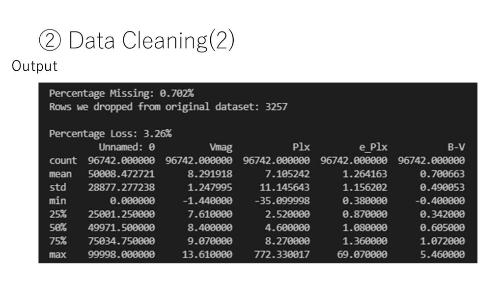
Task: Click the count row label
Action: (63, 161)
